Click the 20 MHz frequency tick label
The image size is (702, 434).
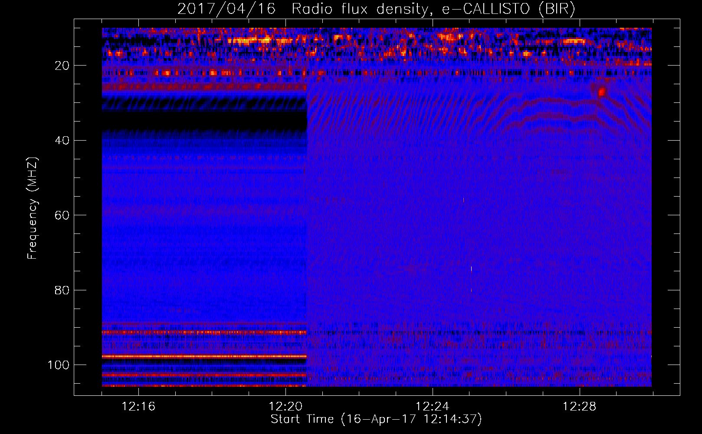coord(62,66)
